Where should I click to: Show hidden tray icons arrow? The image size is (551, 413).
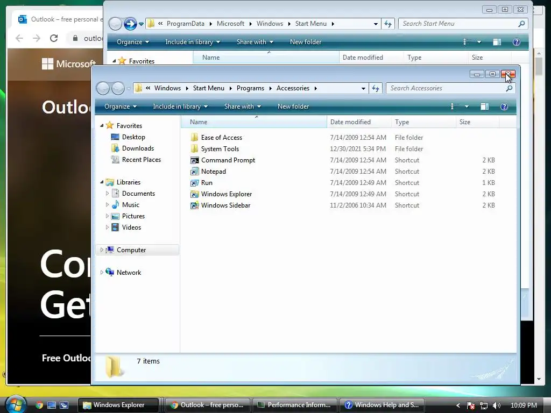(x=457, y=405)
